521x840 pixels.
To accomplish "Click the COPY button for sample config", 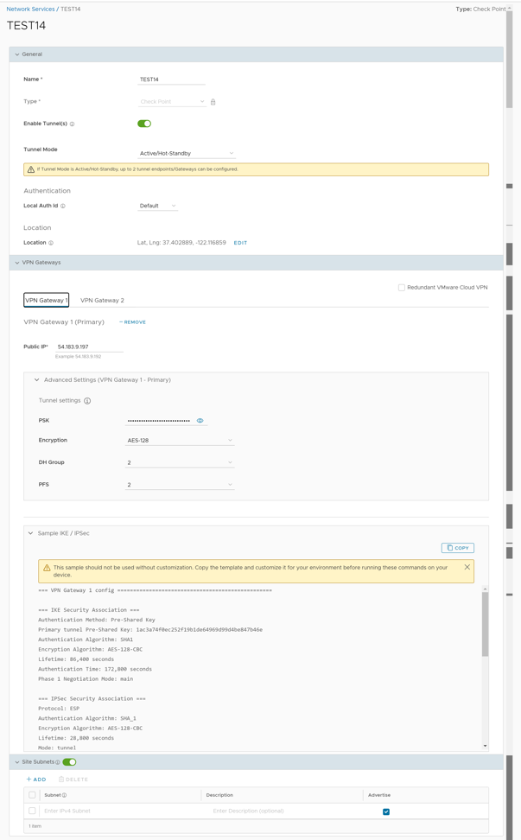I will (x=457, y=548).
